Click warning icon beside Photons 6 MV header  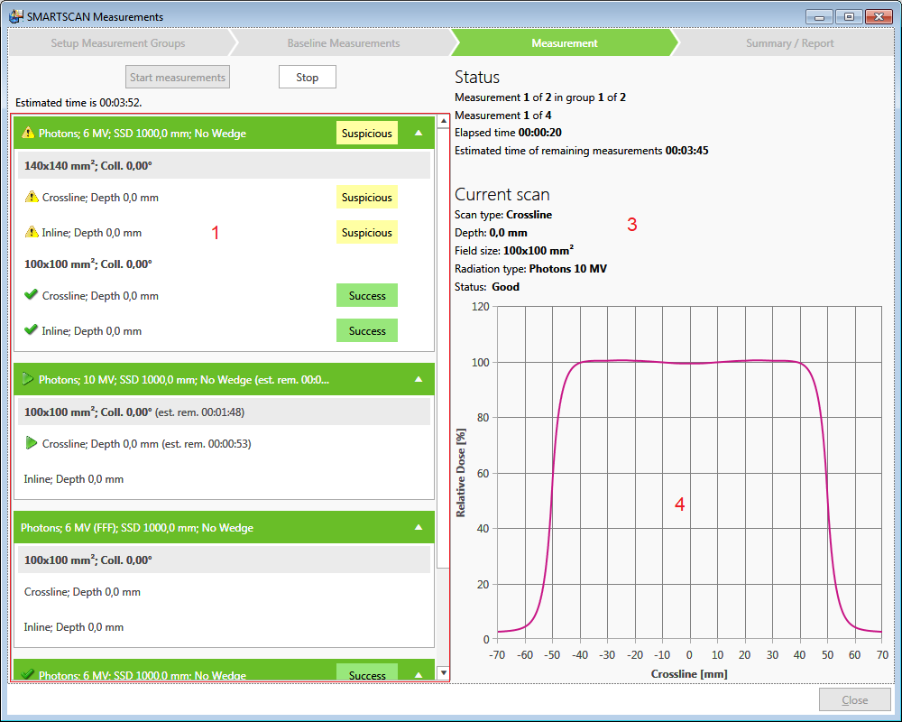pos(28,134)
